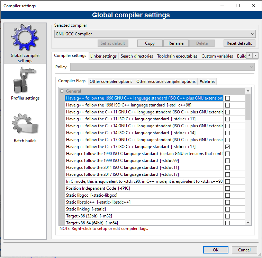Close the Compiler settings dialog
Image resolution: width=262 pixels, height=258 pixels.
click(x=253, y=6)
